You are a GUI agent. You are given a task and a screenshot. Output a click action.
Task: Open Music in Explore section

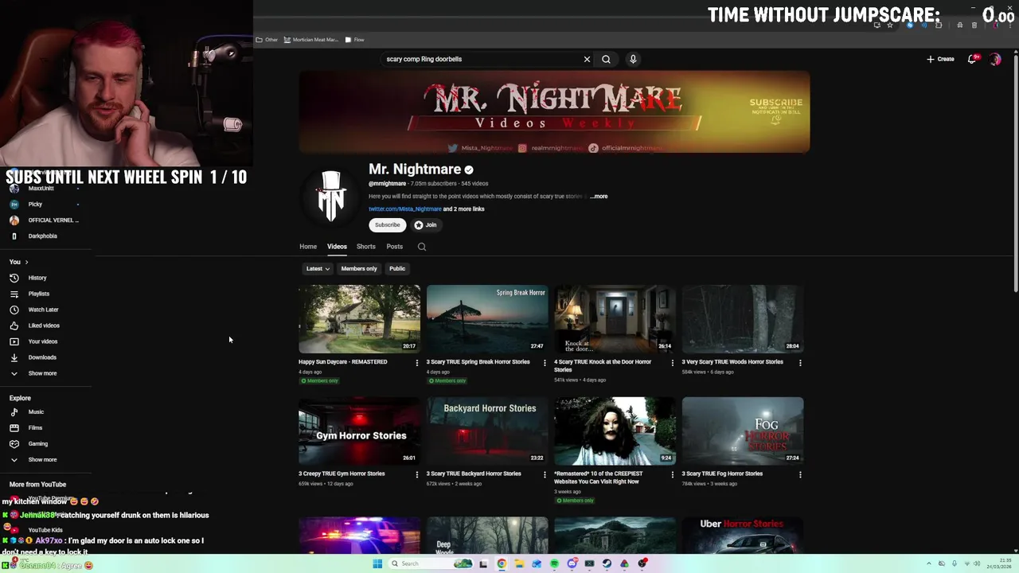[36, 412]
